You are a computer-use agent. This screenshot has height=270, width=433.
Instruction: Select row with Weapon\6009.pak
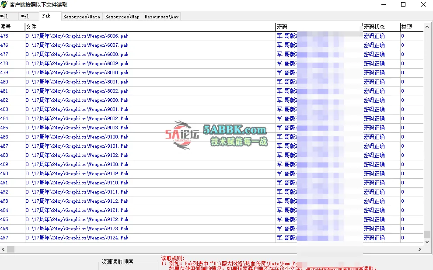coord(212,63)
